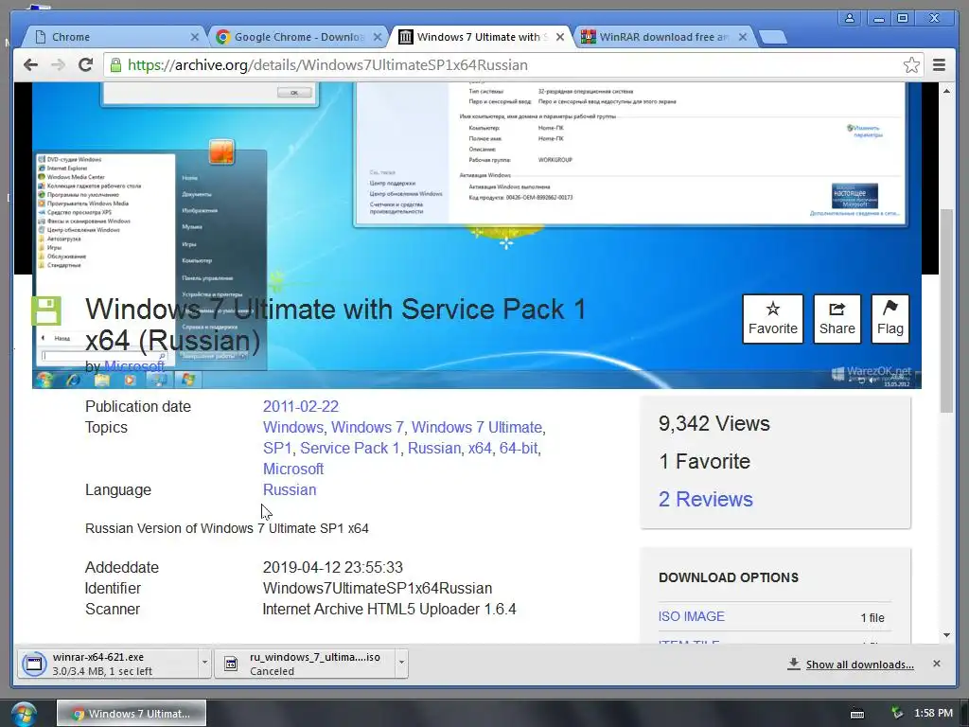Switch to WinRAR download free tab
Viewport: 969px width, 727px height.
pyautogui.click(x=663, y=37)
